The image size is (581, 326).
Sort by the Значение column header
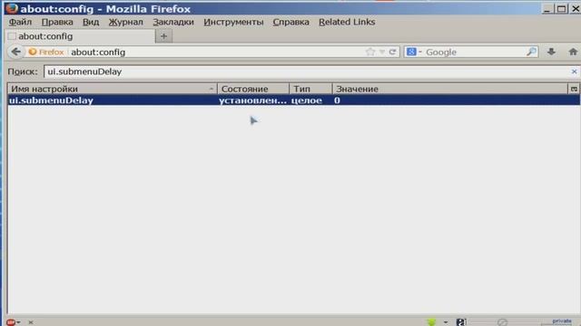point(450,89)
